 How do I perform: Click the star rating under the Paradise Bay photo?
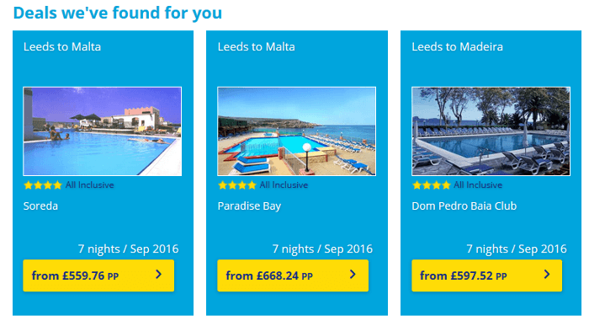[237, 185]
